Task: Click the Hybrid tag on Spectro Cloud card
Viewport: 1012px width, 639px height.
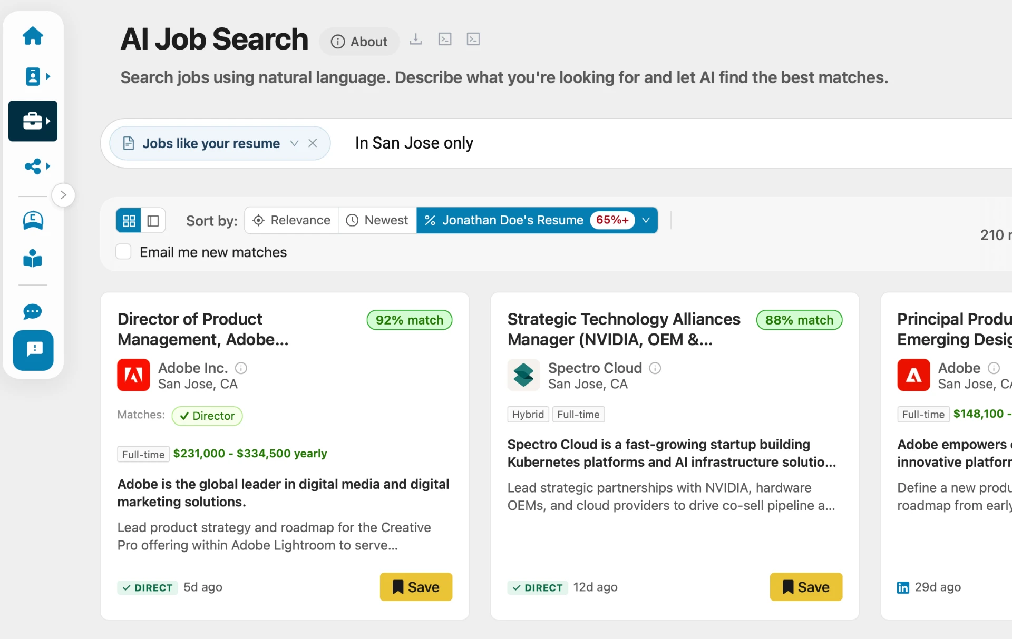Action: coord(528,415)
